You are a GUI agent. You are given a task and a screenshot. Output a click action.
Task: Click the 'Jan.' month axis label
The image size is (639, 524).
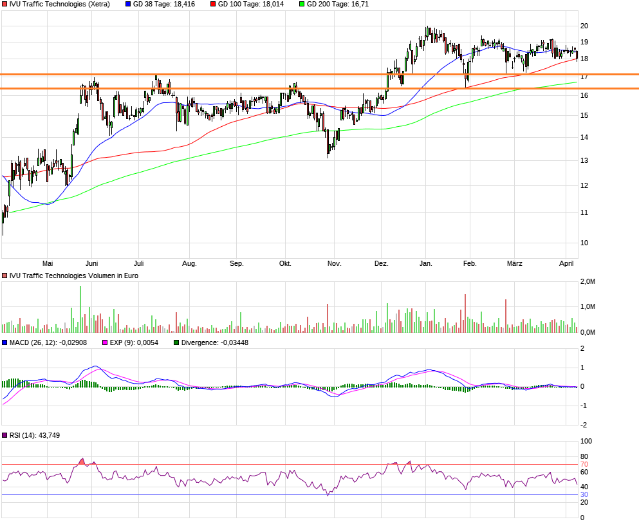425,263
